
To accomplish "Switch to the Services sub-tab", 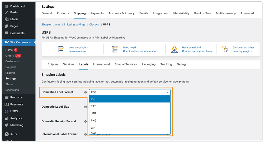I will pyautogui.click(x=69, y=64).
